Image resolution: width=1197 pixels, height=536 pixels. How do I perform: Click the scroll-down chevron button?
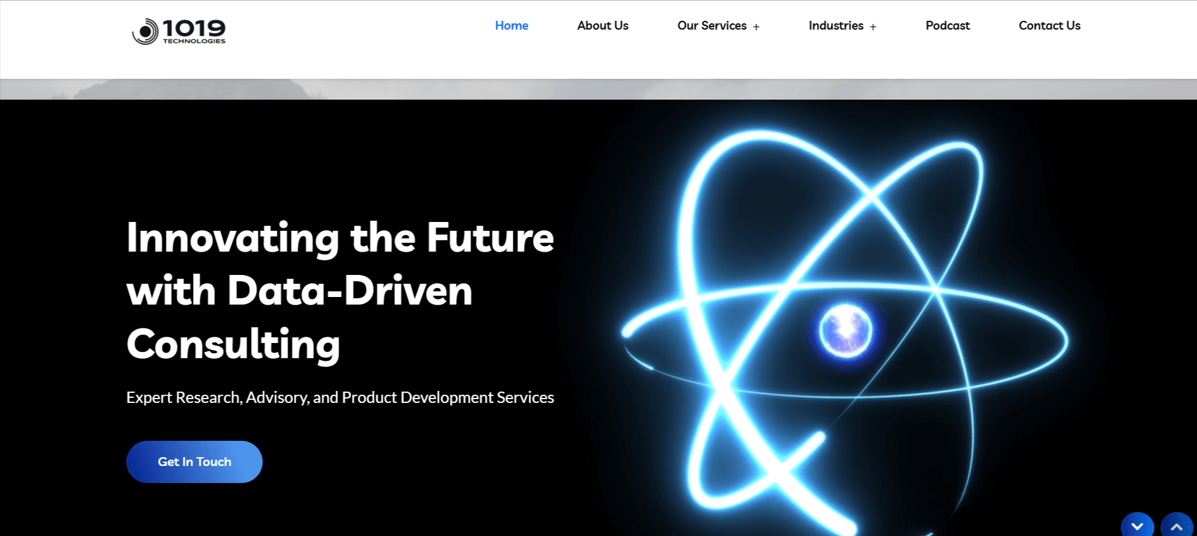pos(1137,526)
